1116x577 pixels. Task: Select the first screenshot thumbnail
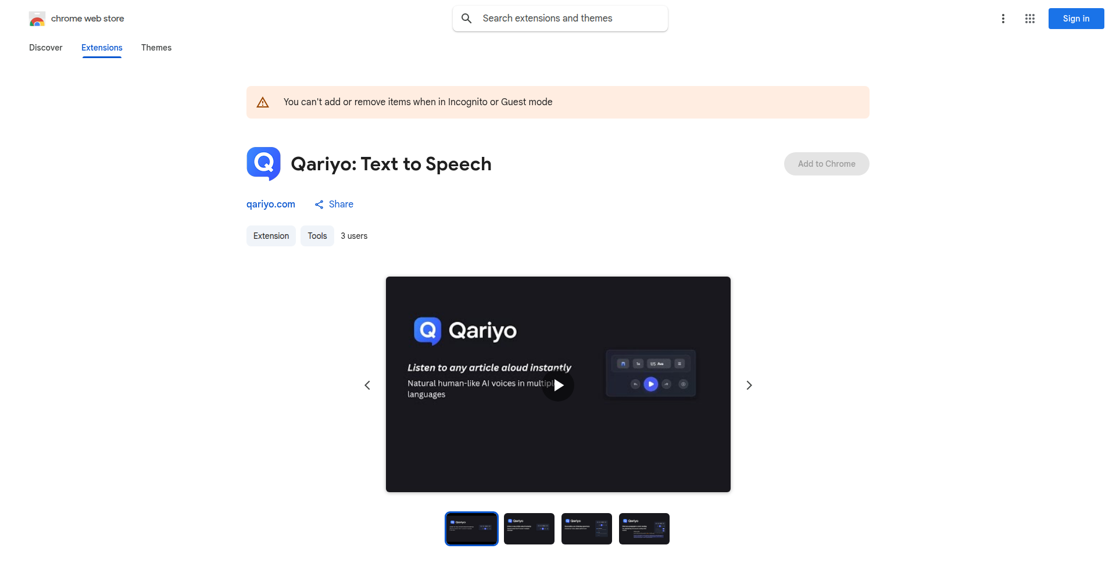coord(471,529)
